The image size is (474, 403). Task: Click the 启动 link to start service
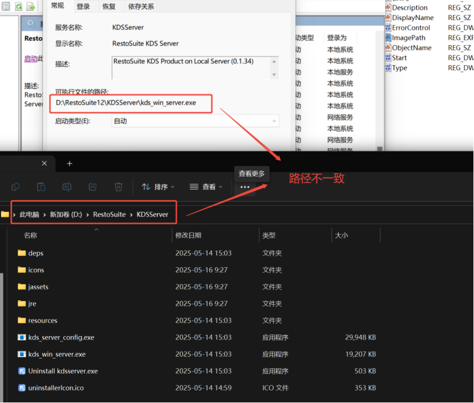coord(30,58)
